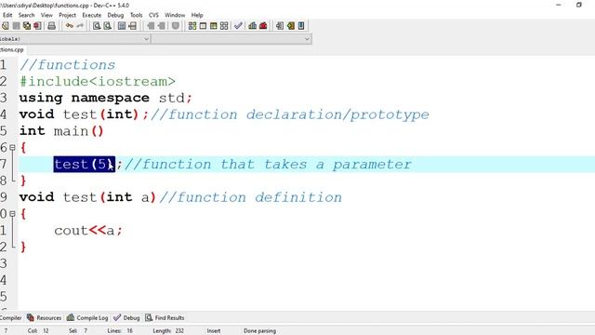595x335 pixels.
Task: Click the Undo toolbar icon
Action: click(69, 26)
